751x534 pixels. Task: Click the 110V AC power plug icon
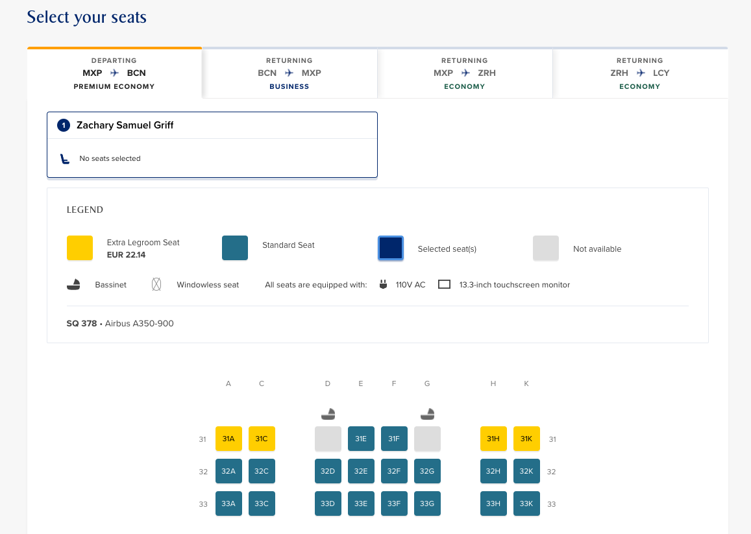coord(382,285)
